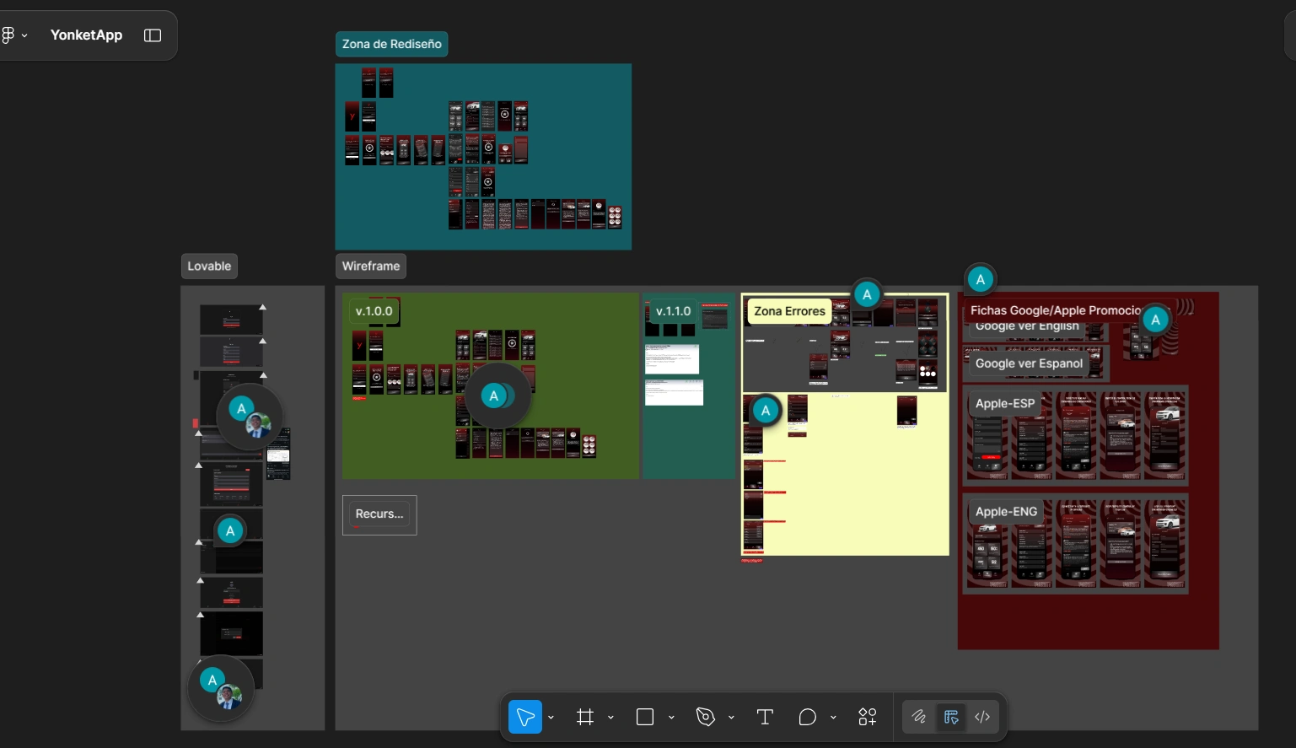Open the Frame tool dropdown chevron
The image size is (1296, 748).
tap(610, 718)
